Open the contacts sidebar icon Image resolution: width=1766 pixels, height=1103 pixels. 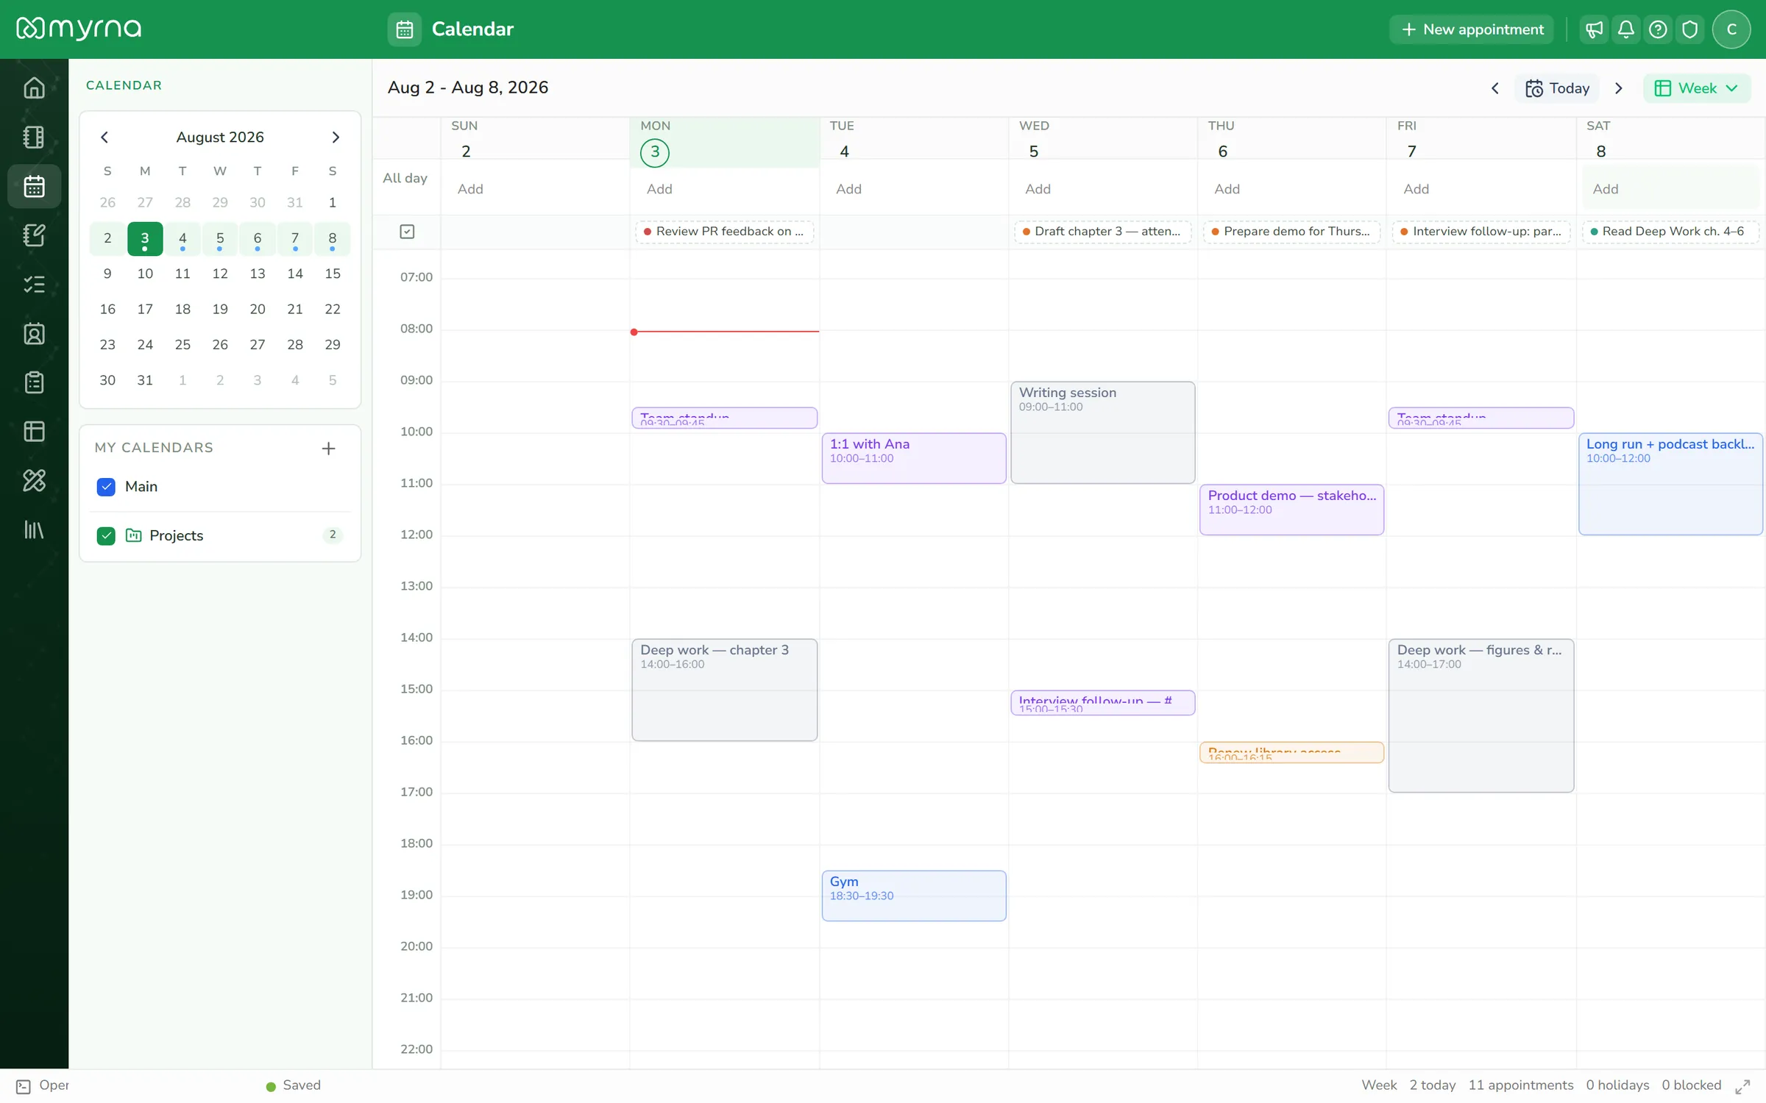(x=34, y=334)
